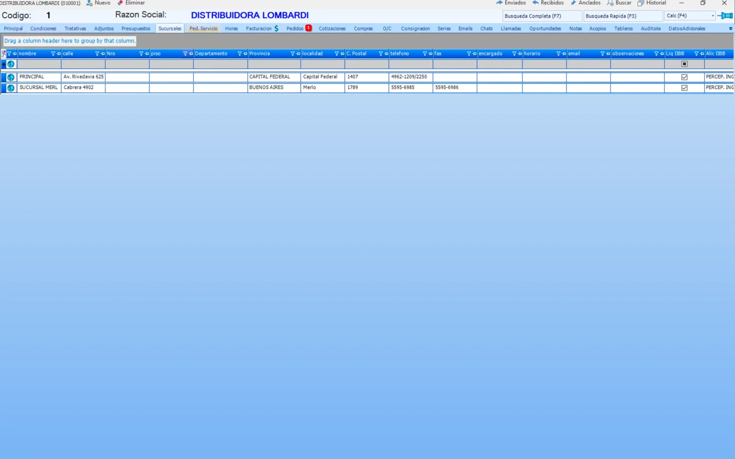Screen dimensions: 735x459
Task: Click the blue pin icon beside Calc
Action: pyautogui.click(x=725, y=16)
